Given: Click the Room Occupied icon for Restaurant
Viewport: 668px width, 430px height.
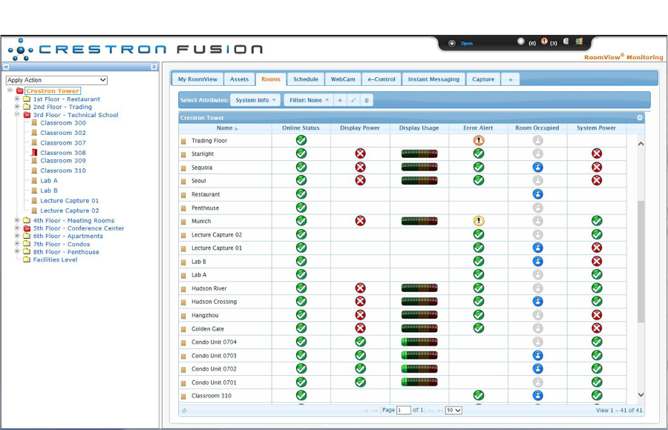Looking at the screenshot, I should click(x=537, y=194).
